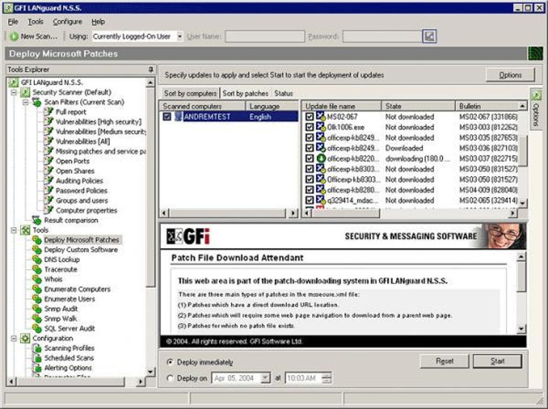Image resolution: width=548 pixels, height=409 pixels.
Task: Click the green downloading status icon for officexp-kb8220
Action: (x=321, y=158)
